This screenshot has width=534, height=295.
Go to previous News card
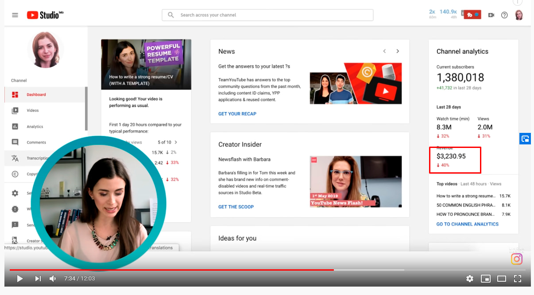(x=384, y=51)
